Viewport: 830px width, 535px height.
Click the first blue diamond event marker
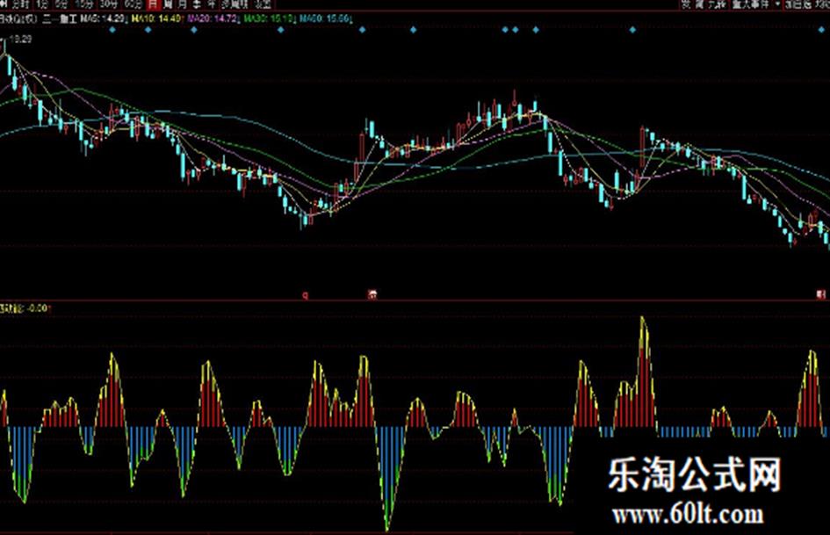[112, 30]
